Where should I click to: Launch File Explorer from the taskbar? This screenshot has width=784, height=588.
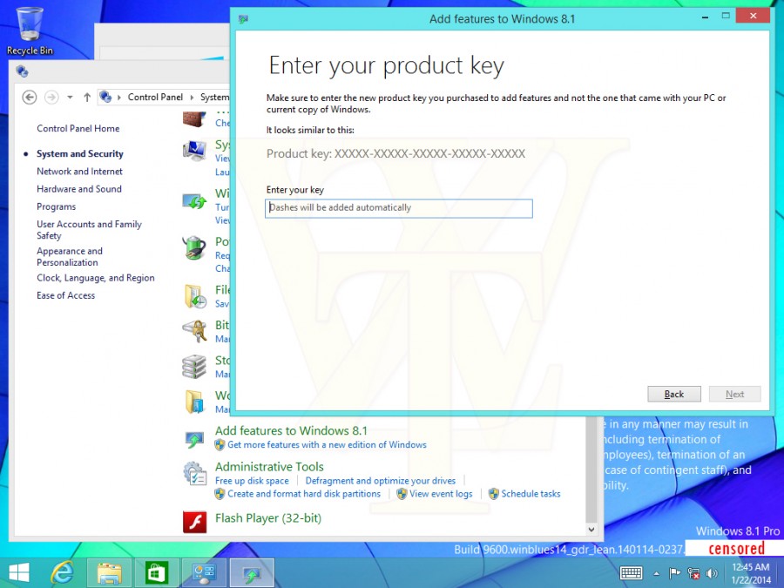[109, 572]
